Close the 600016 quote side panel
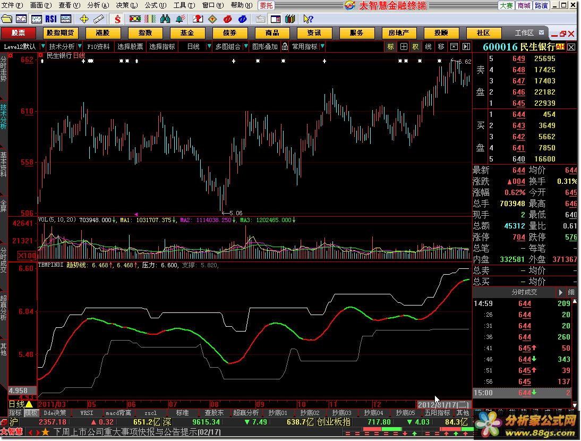 coord(571,47)
